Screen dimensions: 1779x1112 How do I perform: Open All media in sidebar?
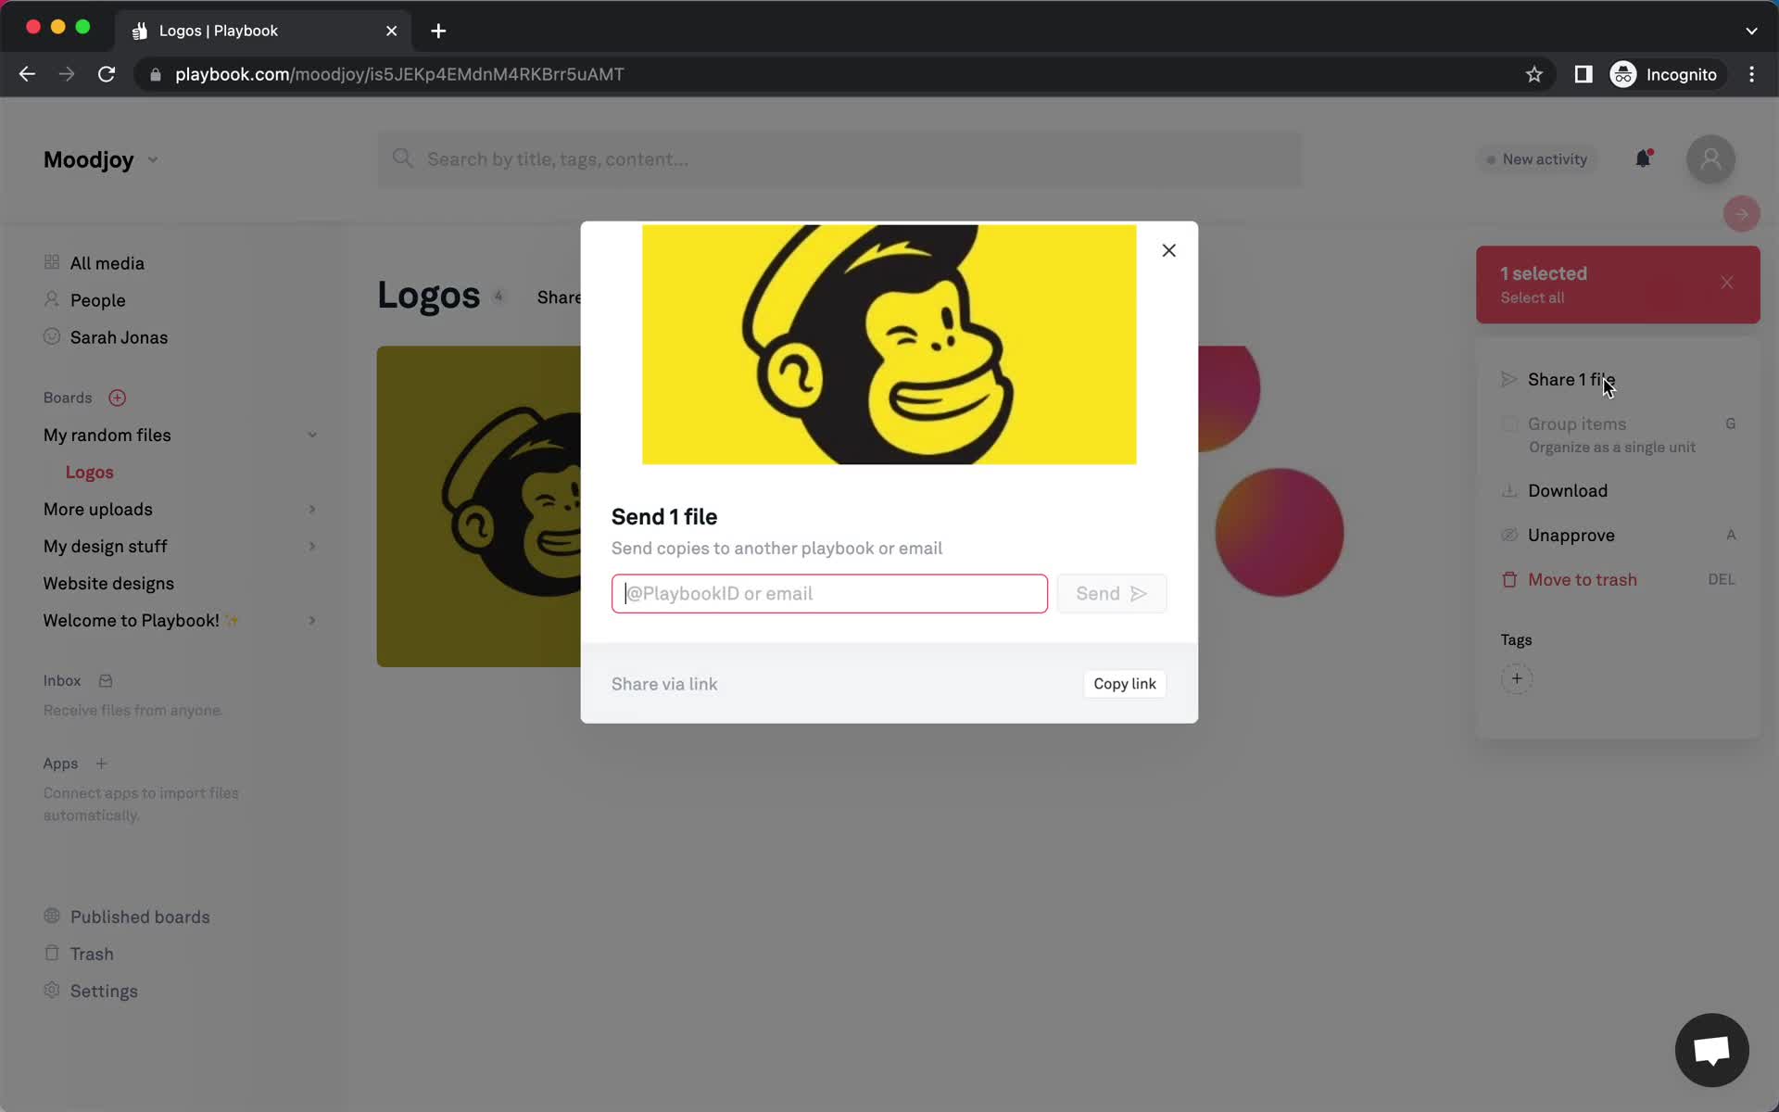[x=107, y=263]
